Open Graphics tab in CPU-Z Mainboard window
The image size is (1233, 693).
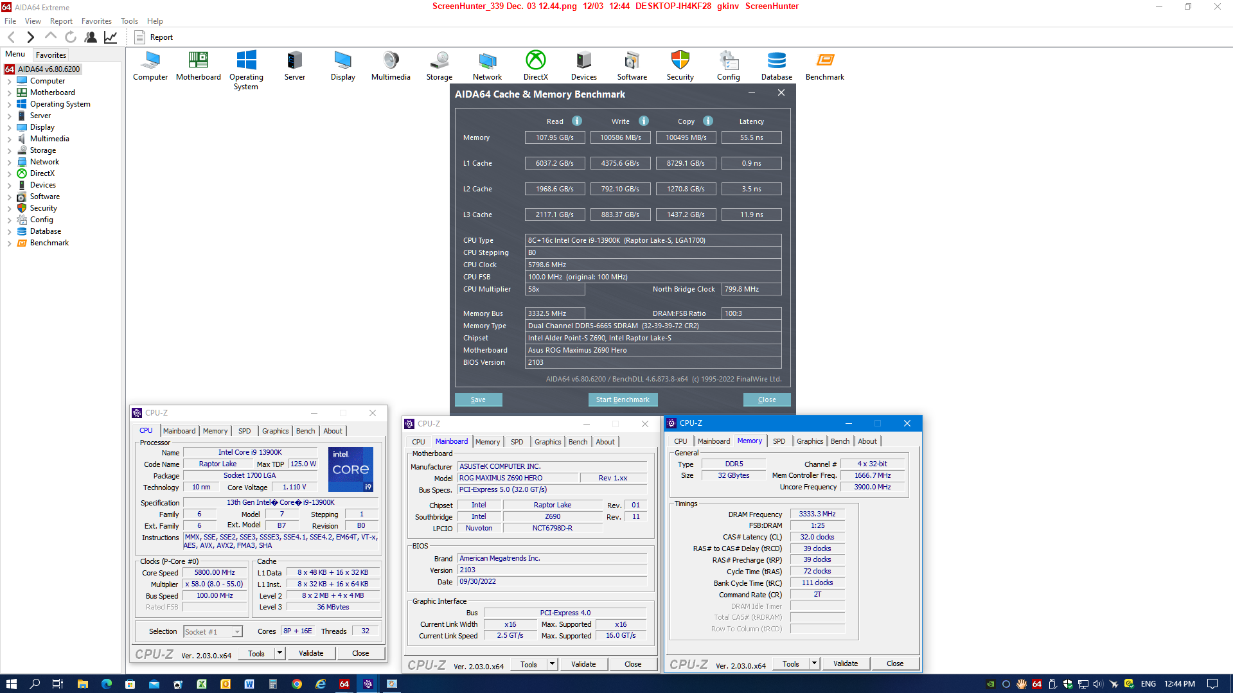click(x=547, y=442)
